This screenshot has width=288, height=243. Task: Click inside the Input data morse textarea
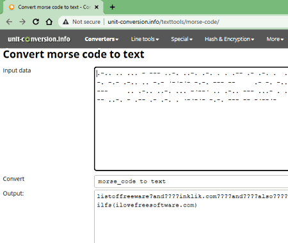click(x=191, y=119)
